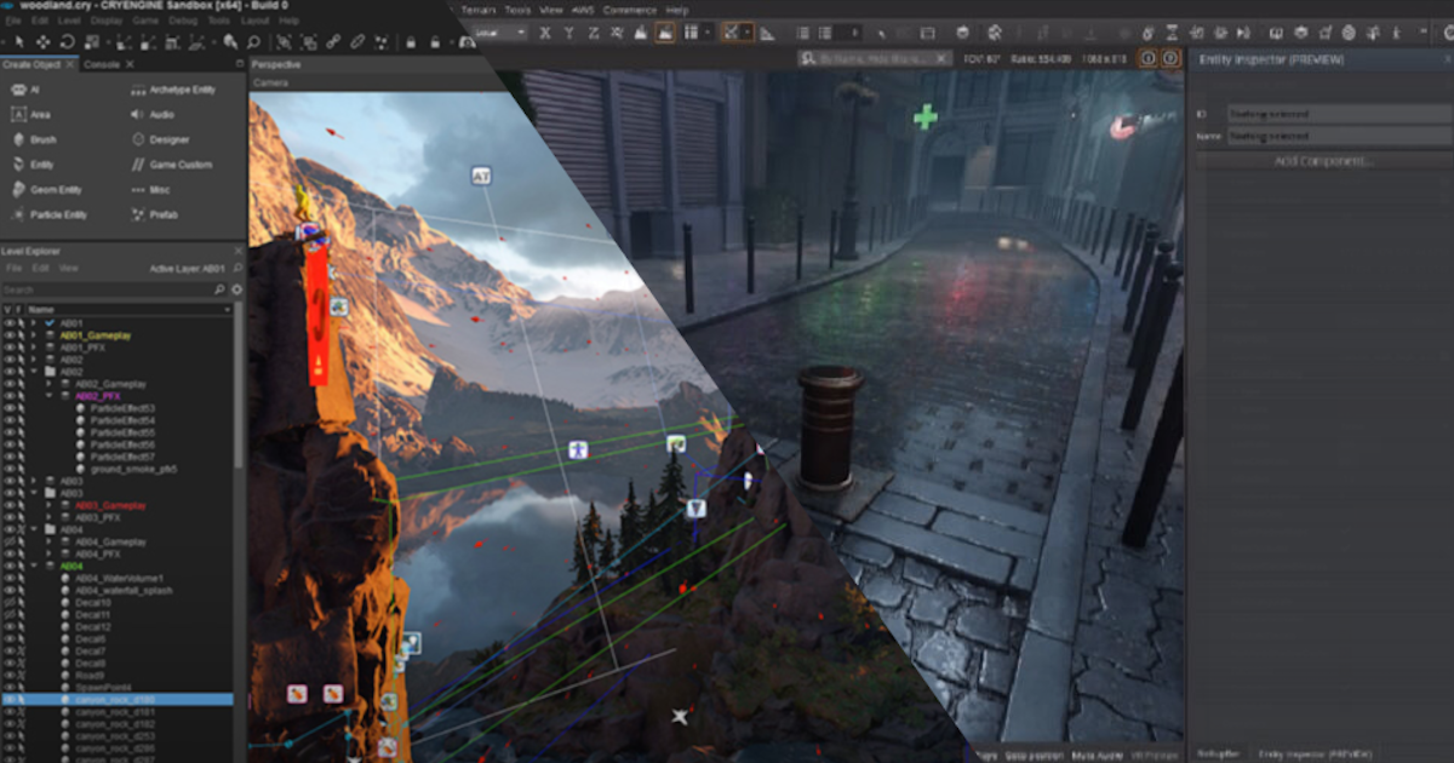Image resolution: width=1454 pixels, height=763 pixels.
Task: Toggle visibility eye for AB02_PFX layer
Action: (x=9, y=396)
